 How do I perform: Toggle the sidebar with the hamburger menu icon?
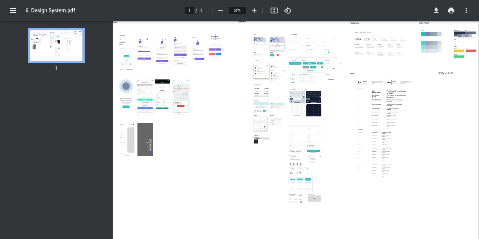12,10
